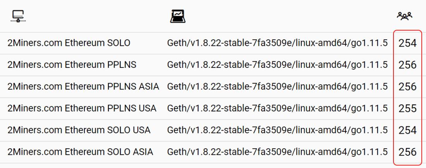Click the peers group icon
426x168 pixels.
405,16
